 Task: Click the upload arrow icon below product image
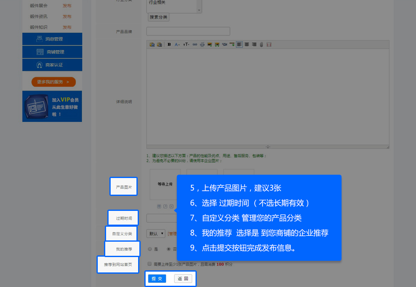(159, 206)
